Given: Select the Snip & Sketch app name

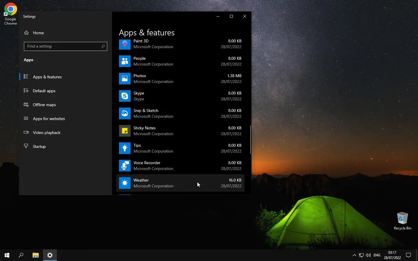Looking at the screenshot, I should point(146,110).
